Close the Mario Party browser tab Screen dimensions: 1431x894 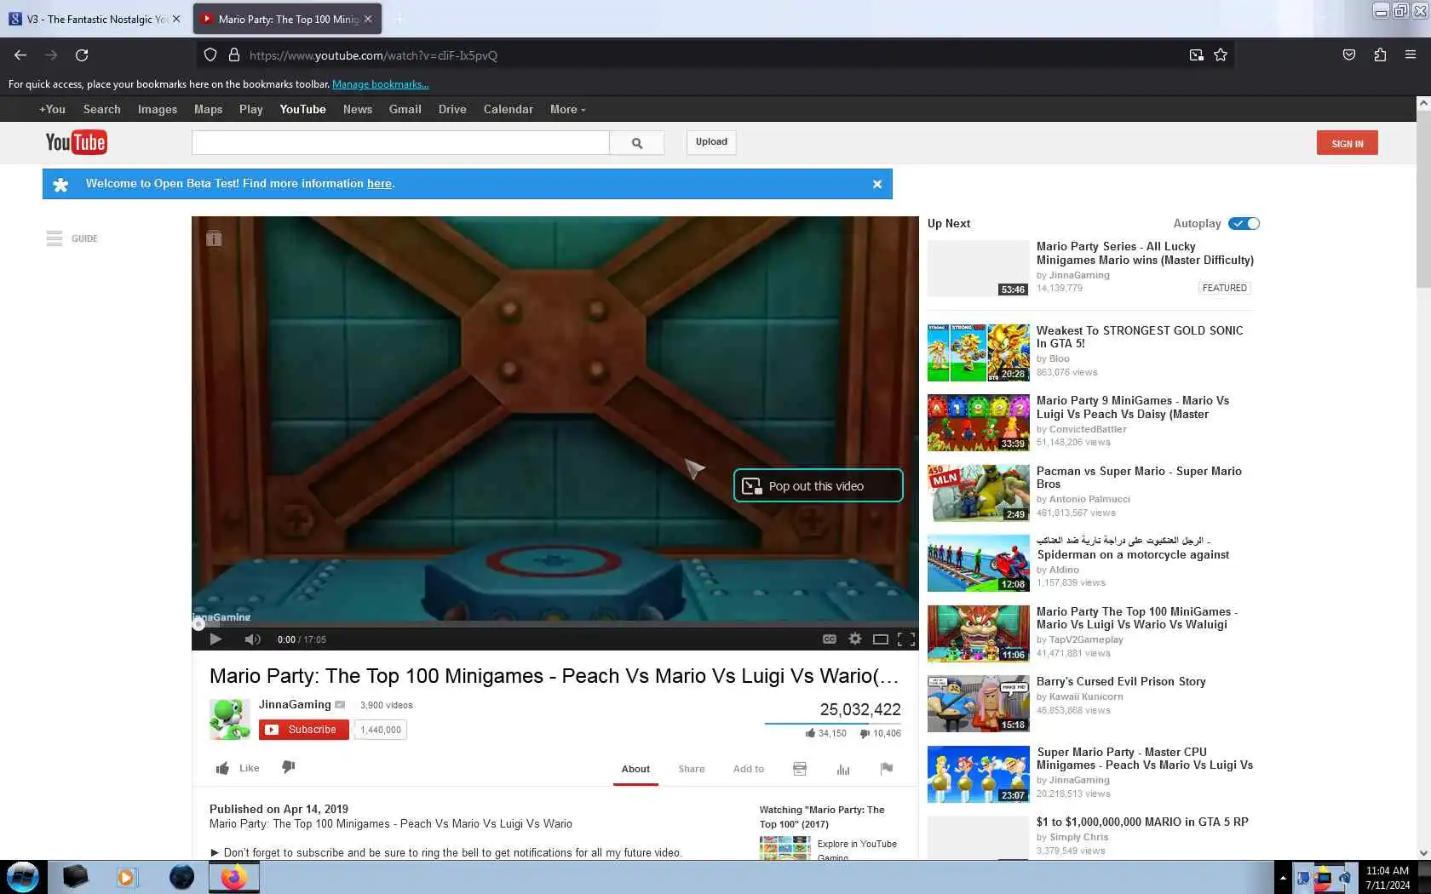(368, 19)
